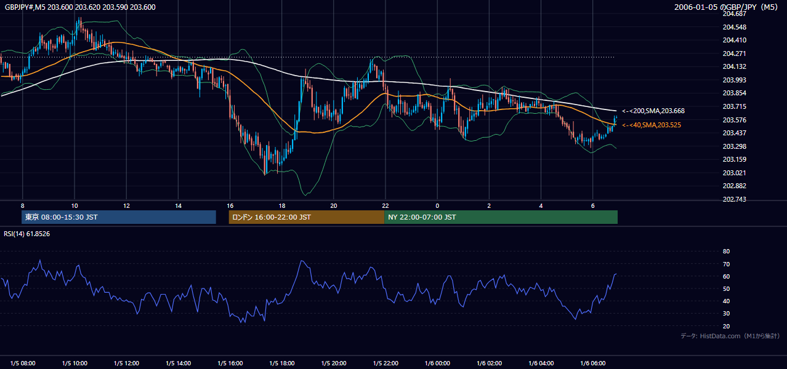
Task: Click the 1/5 10:00 bottom time label
Action: point(75,363)
